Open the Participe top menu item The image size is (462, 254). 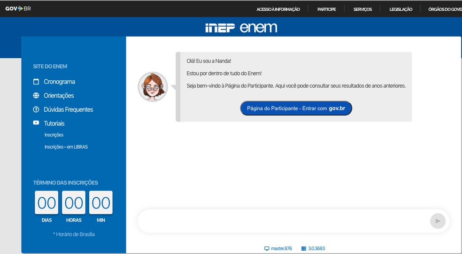click(326, 9)
